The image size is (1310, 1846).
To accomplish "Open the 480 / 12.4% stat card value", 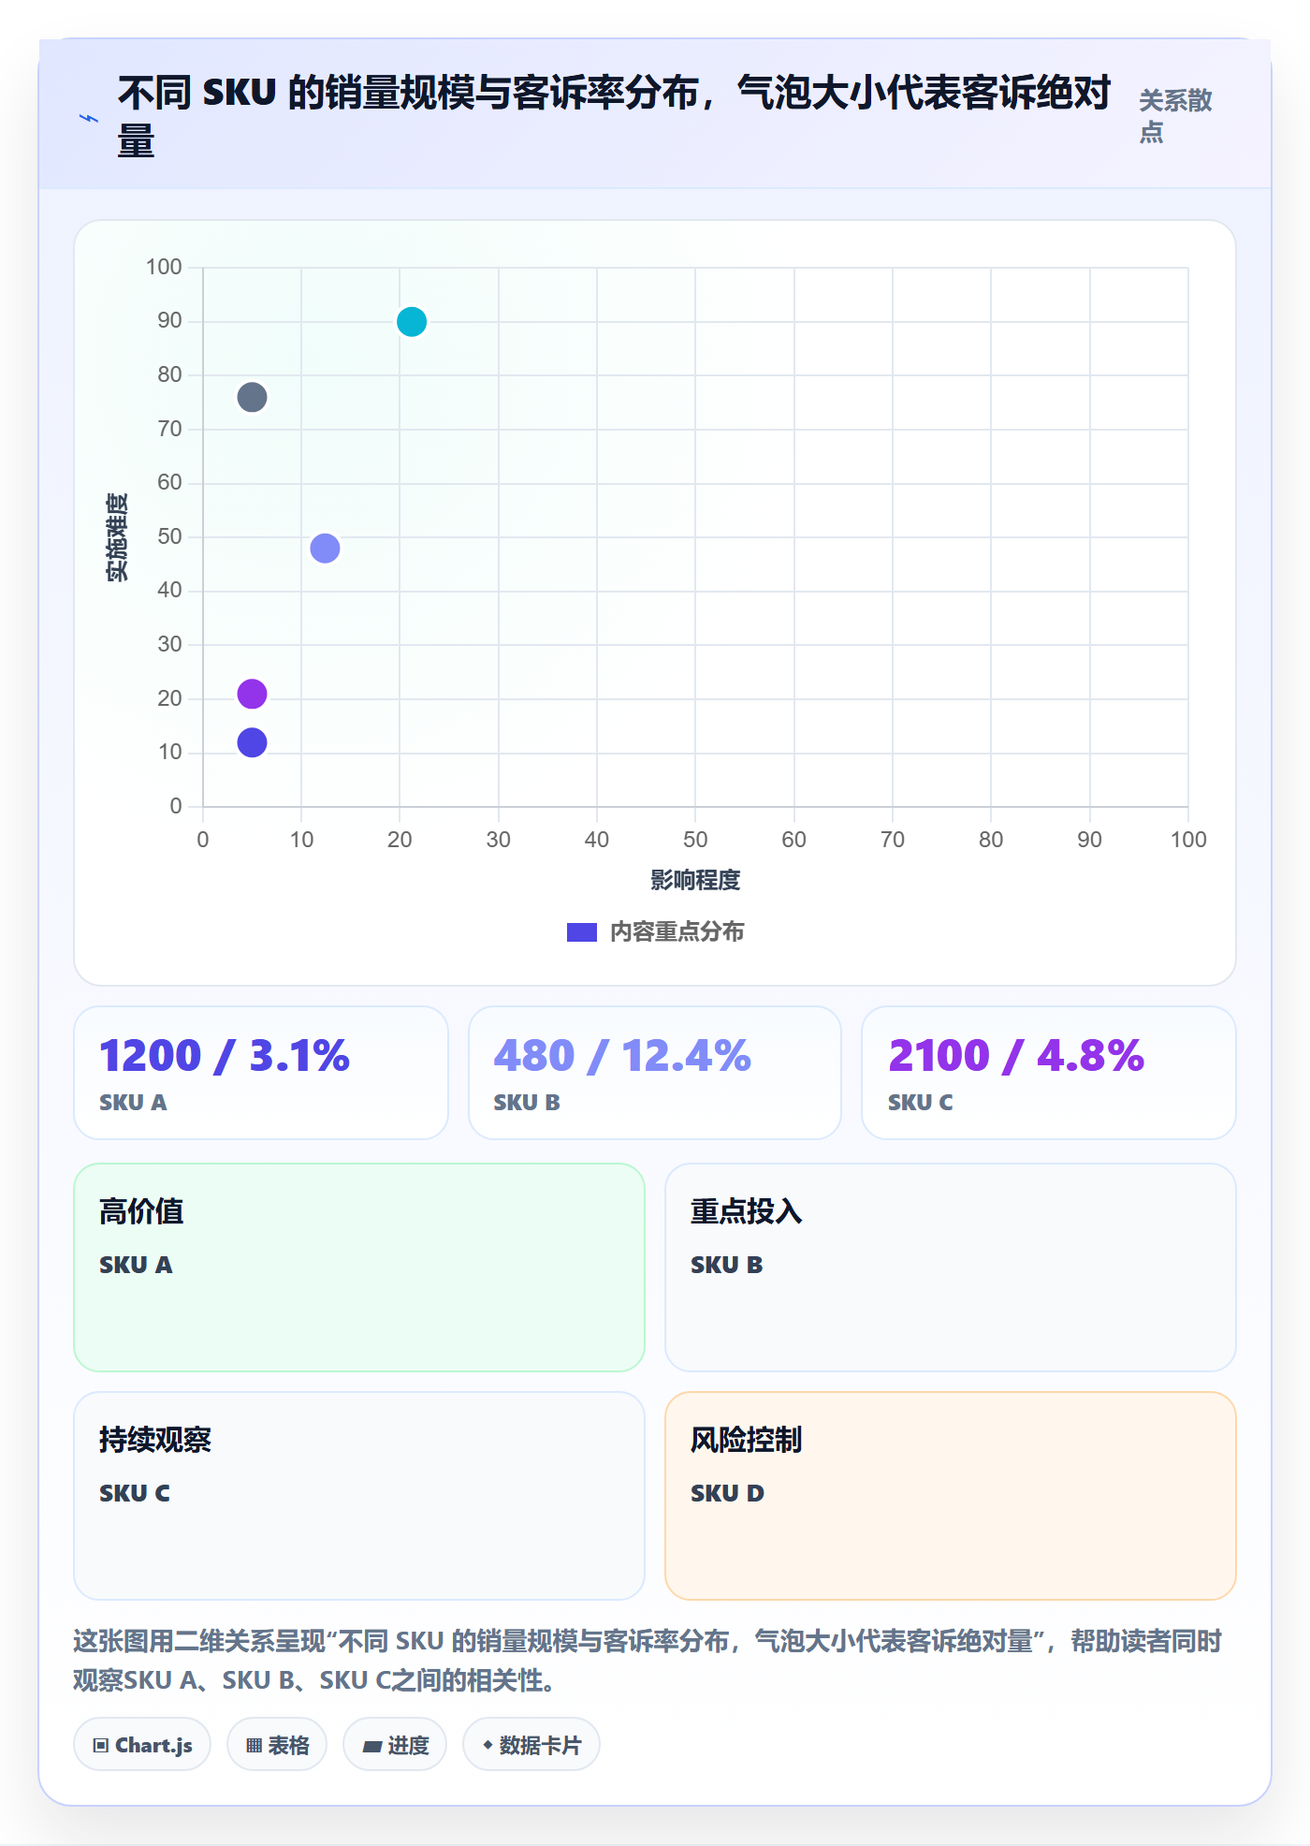I will 622,1055.
